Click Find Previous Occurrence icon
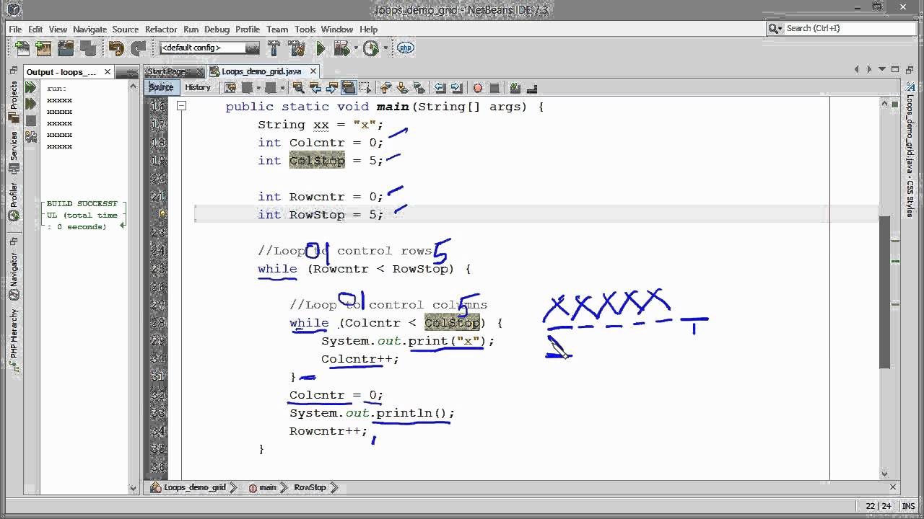 tap(315, 88)
